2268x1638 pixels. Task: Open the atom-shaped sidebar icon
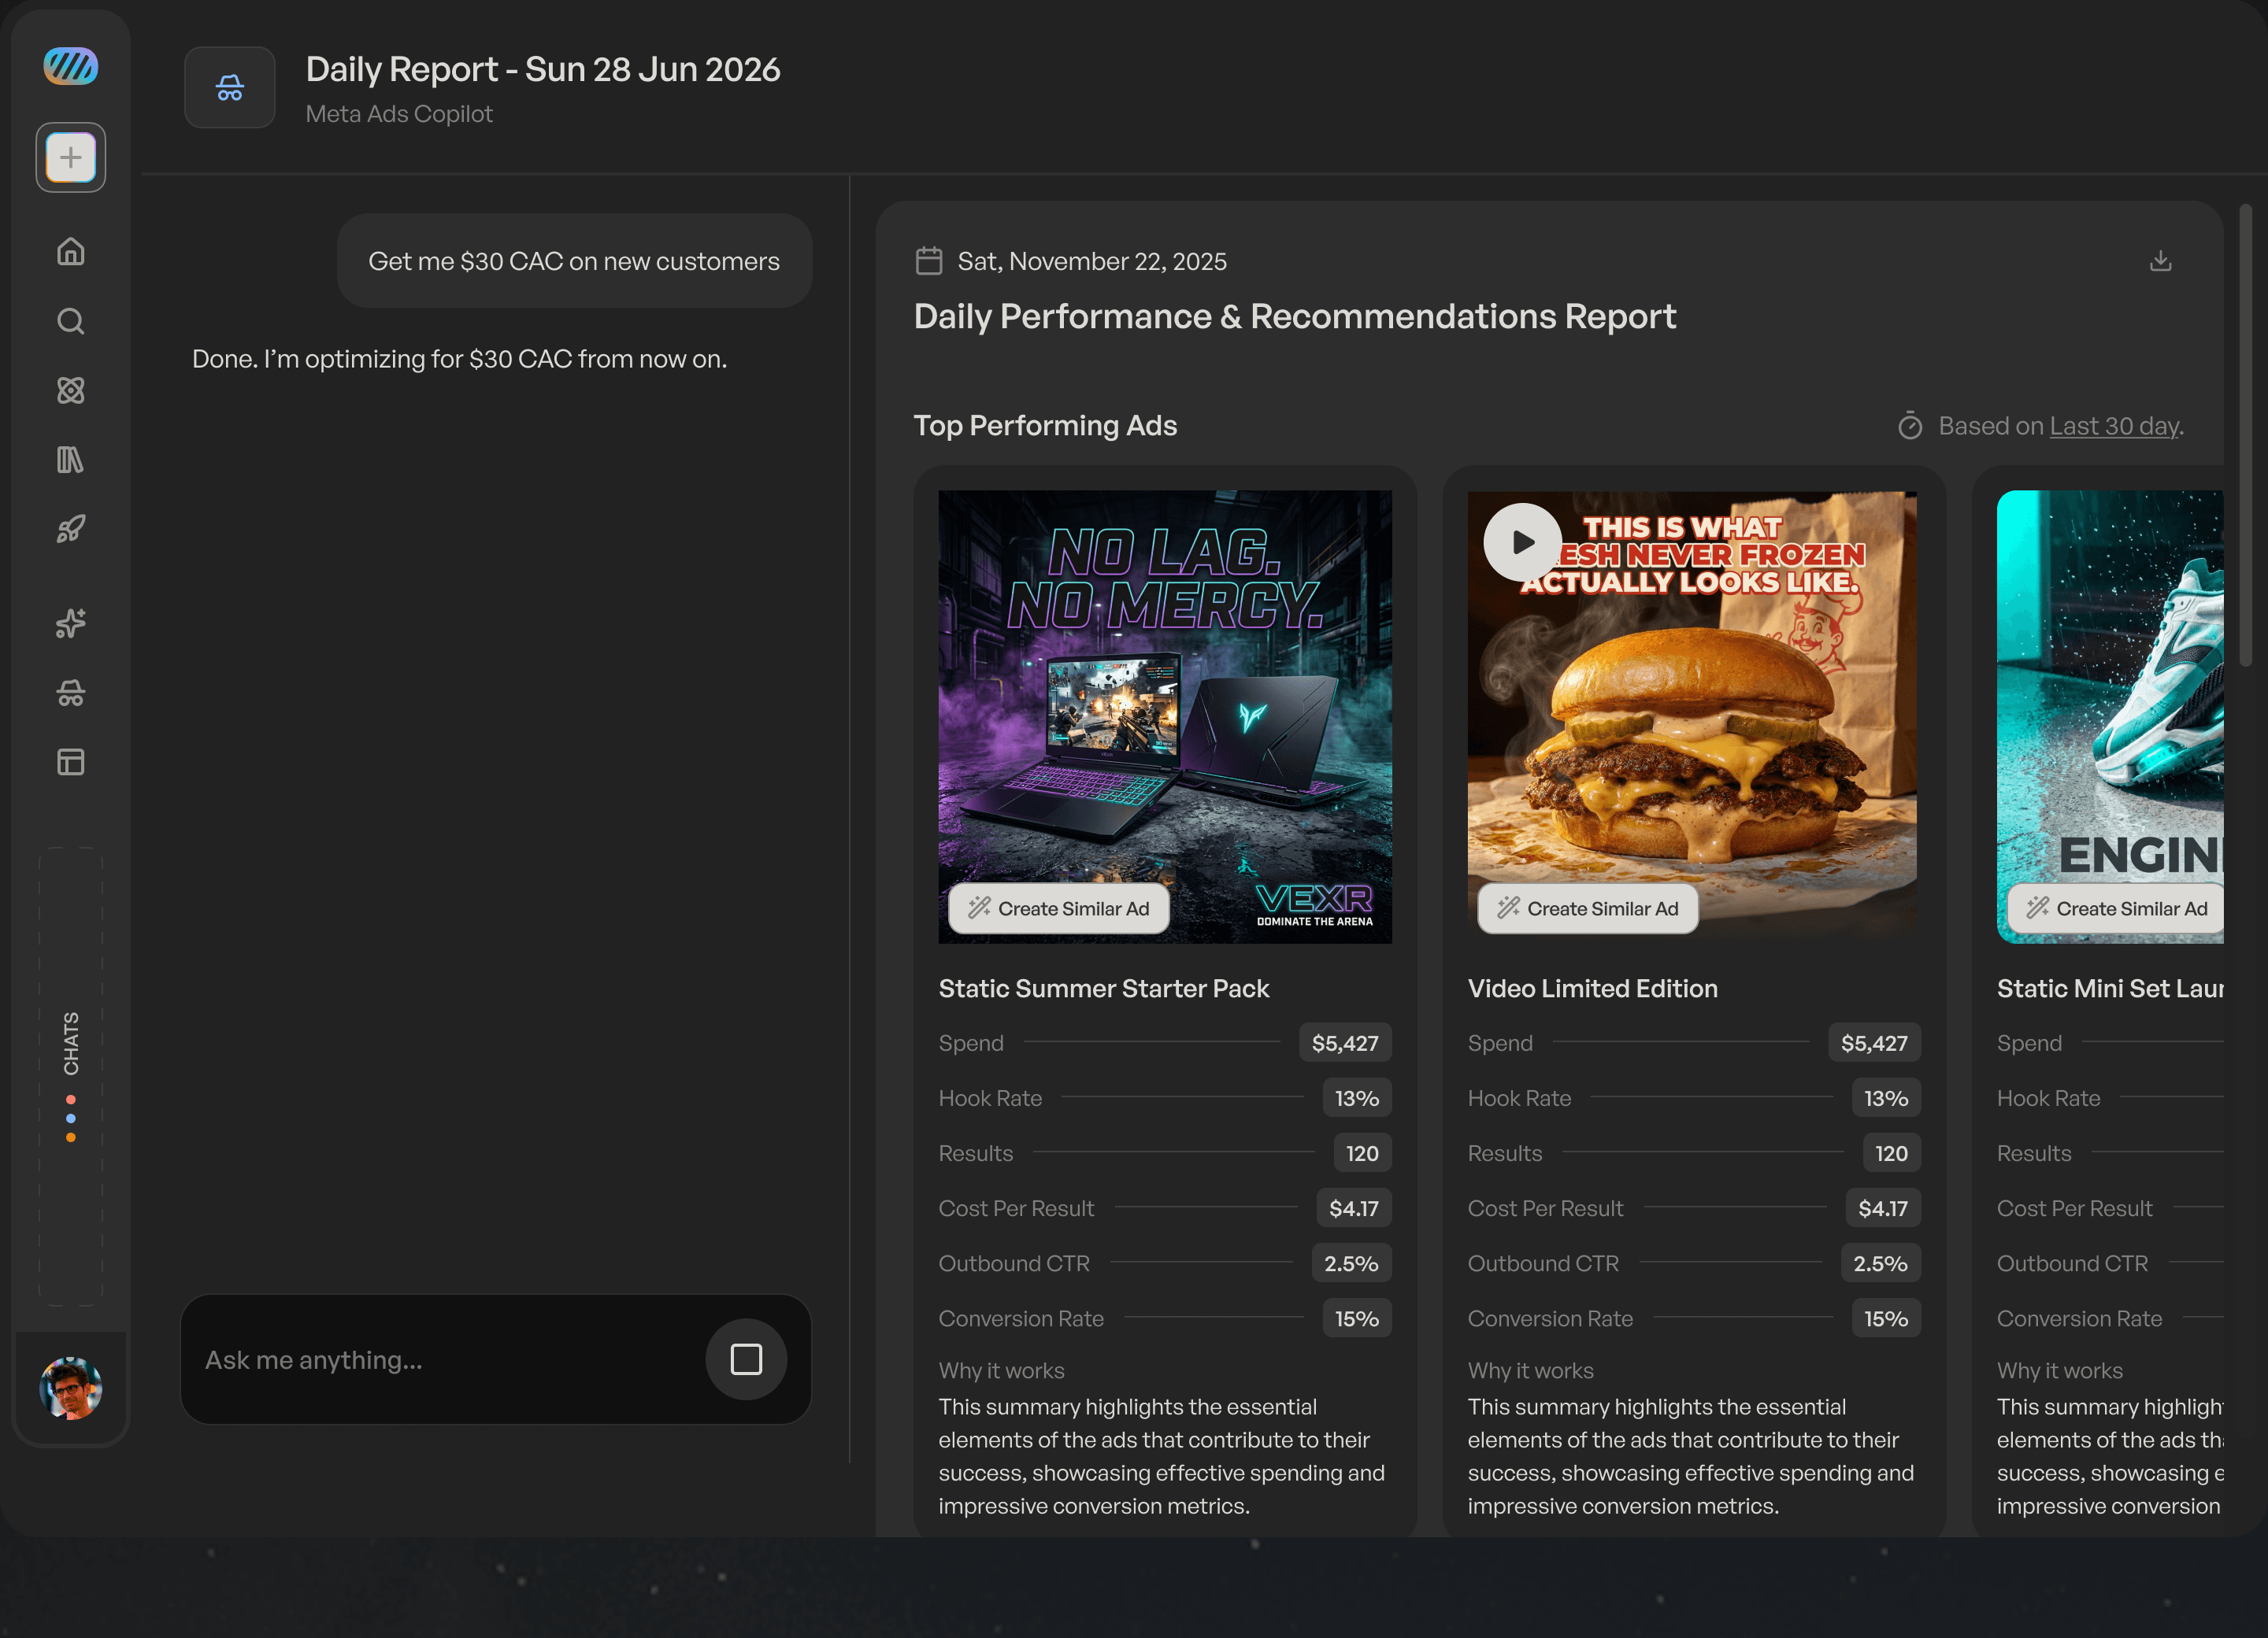(70, 390)
